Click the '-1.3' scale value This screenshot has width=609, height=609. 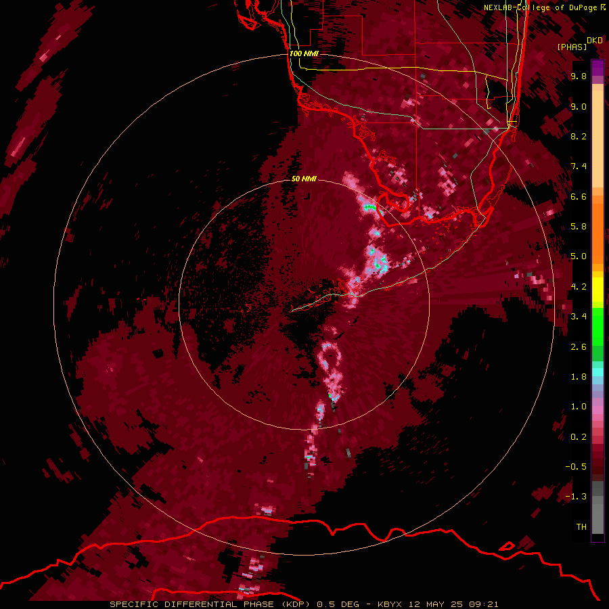tap(576, 497)
